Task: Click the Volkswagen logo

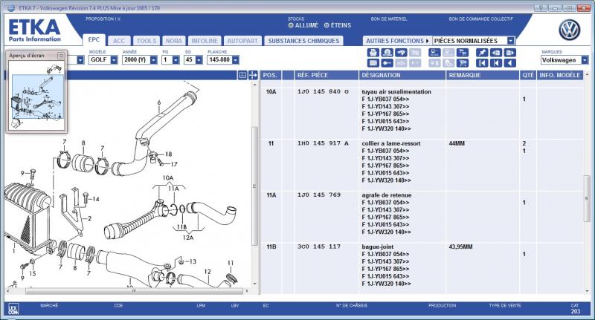Action: (x=569, y=30)
